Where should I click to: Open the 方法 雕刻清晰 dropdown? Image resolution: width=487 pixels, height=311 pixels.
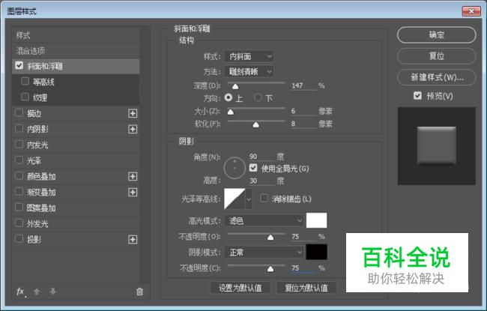(x=249, y=72)
